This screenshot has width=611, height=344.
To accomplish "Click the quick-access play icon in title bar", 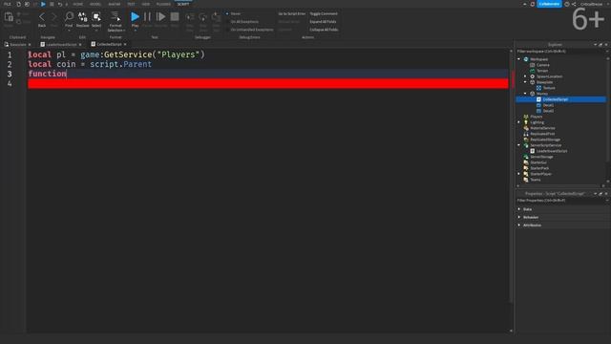I will 43,4.
